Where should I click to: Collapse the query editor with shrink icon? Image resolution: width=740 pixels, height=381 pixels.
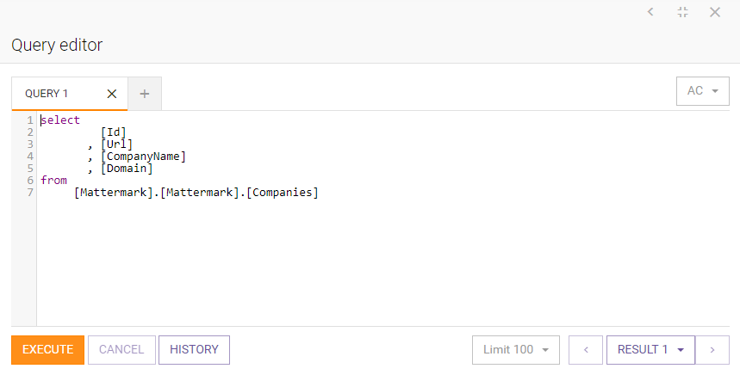click(683, 12)
